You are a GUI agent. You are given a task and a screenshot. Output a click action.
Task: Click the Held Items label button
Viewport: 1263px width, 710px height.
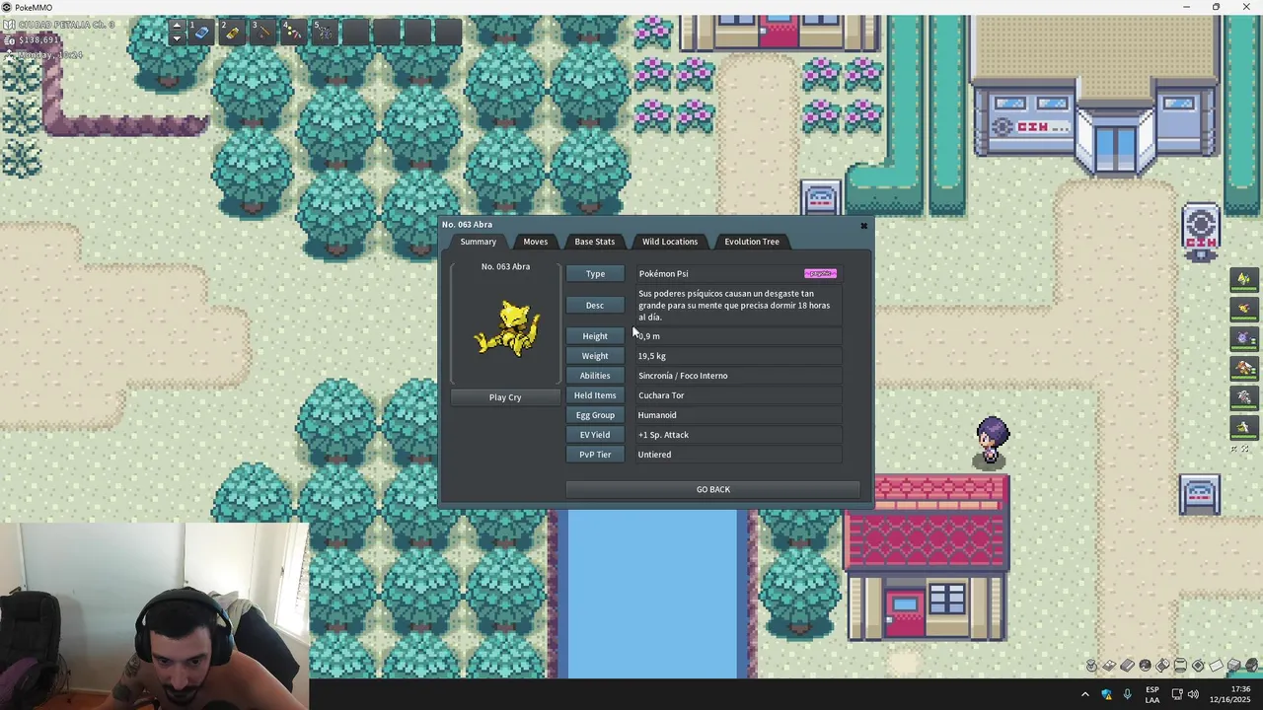[595, 395]
